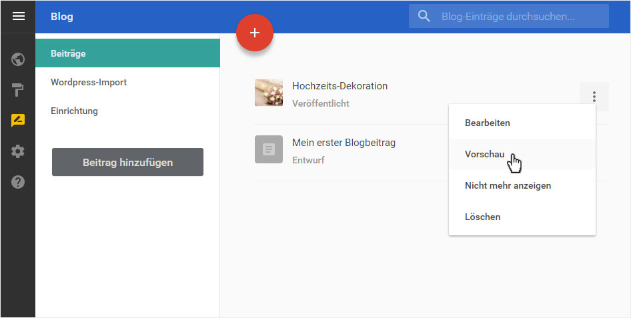Viewport: 631px width, 318px height.
Task: Click the Hochzeits-Dekoration thumbnail image
Action: 269,93
